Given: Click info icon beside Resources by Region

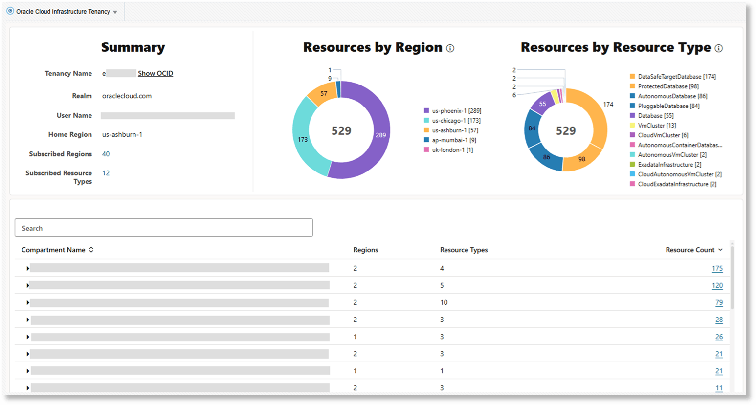Looking at the screenshot, I should click(450, 48).
